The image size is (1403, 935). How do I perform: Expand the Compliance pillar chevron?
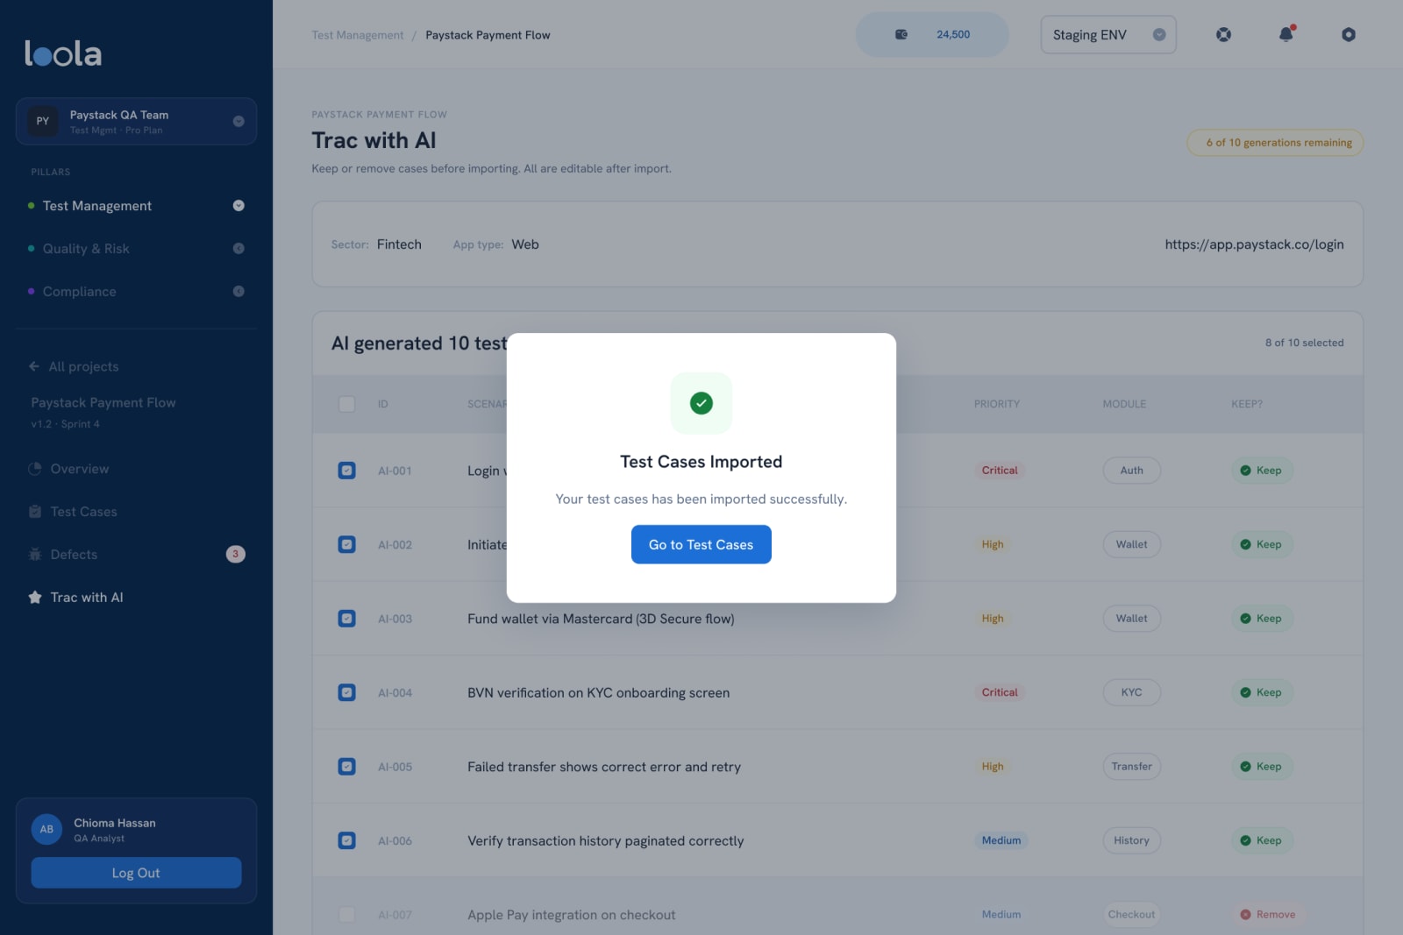pyautogui.click(x=239, y=292)
